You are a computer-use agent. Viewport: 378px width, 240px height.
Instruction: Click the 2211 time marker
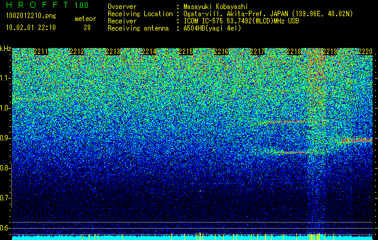click(41, 52)
